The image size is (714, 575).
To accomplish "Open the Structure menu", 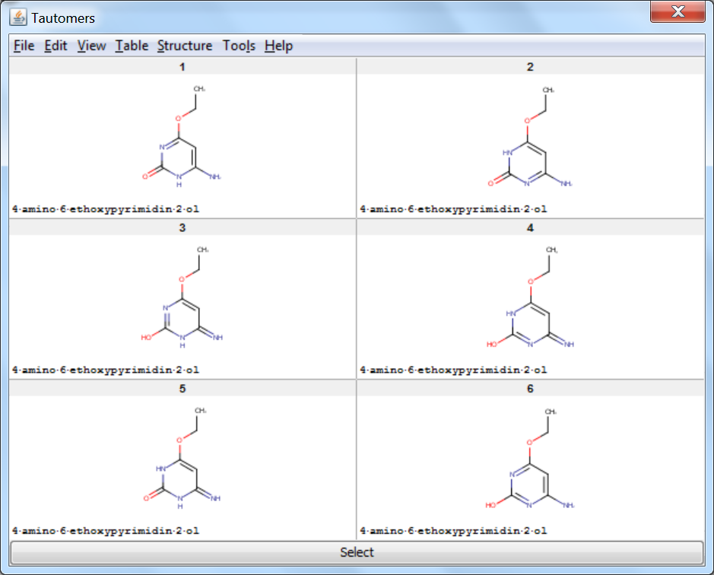I will pos(185,46).
